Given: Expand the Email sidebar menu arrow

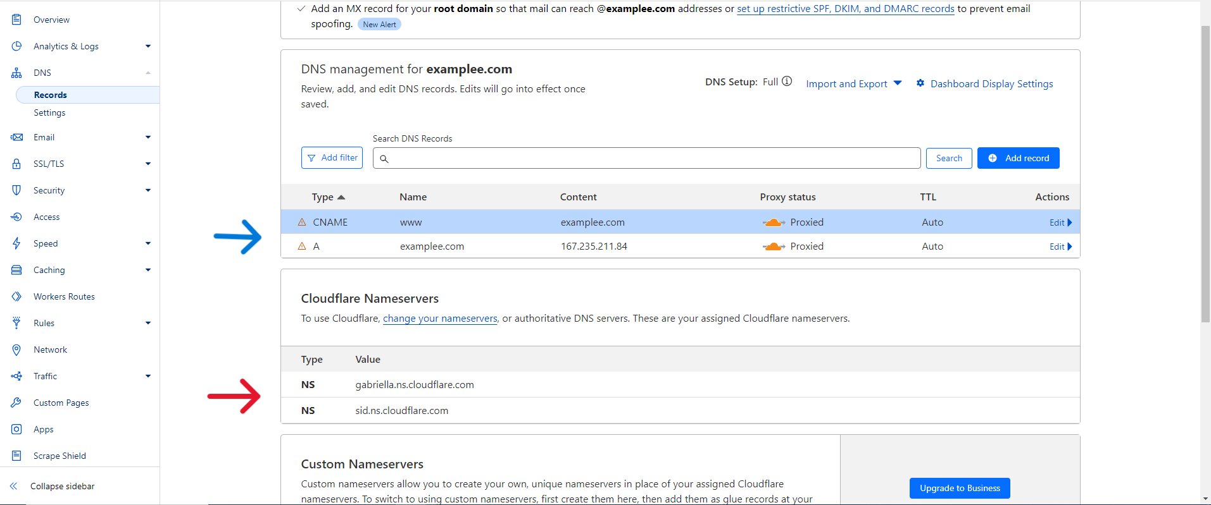Looking at the screenshot, I should coord(148,137).
